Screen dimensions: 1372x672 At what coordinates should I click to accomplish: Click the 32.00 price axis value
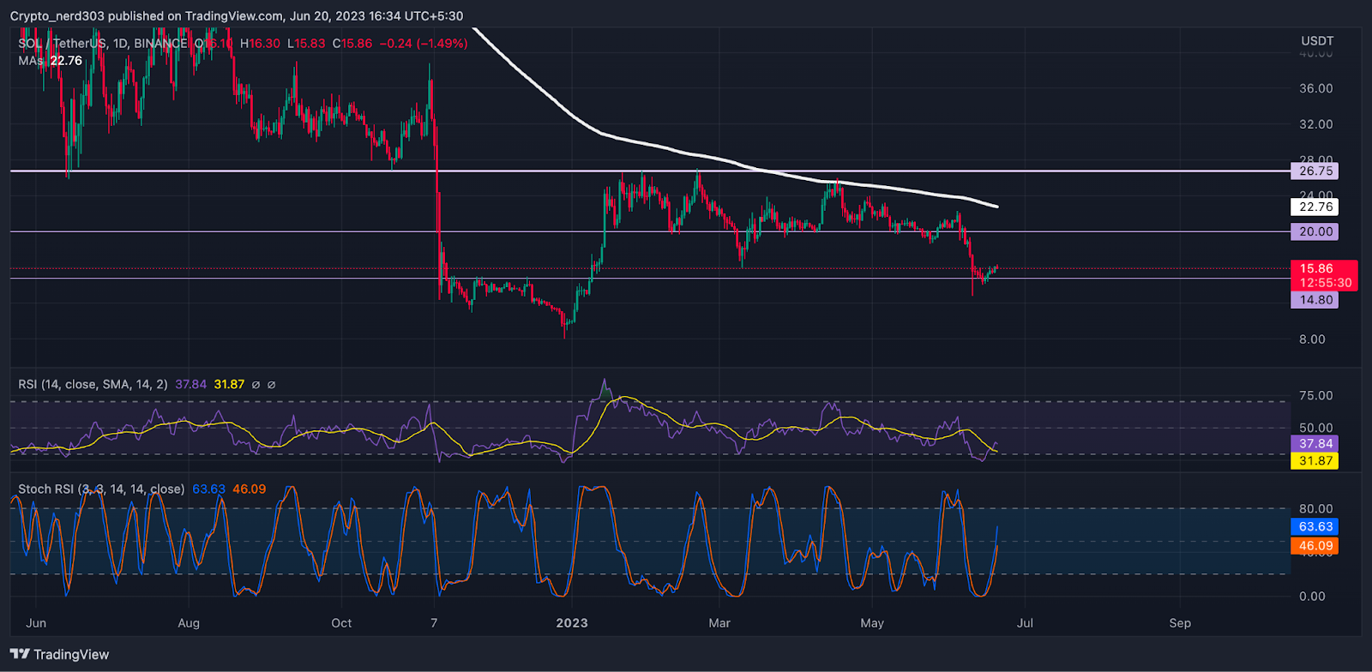point(1316,124)
